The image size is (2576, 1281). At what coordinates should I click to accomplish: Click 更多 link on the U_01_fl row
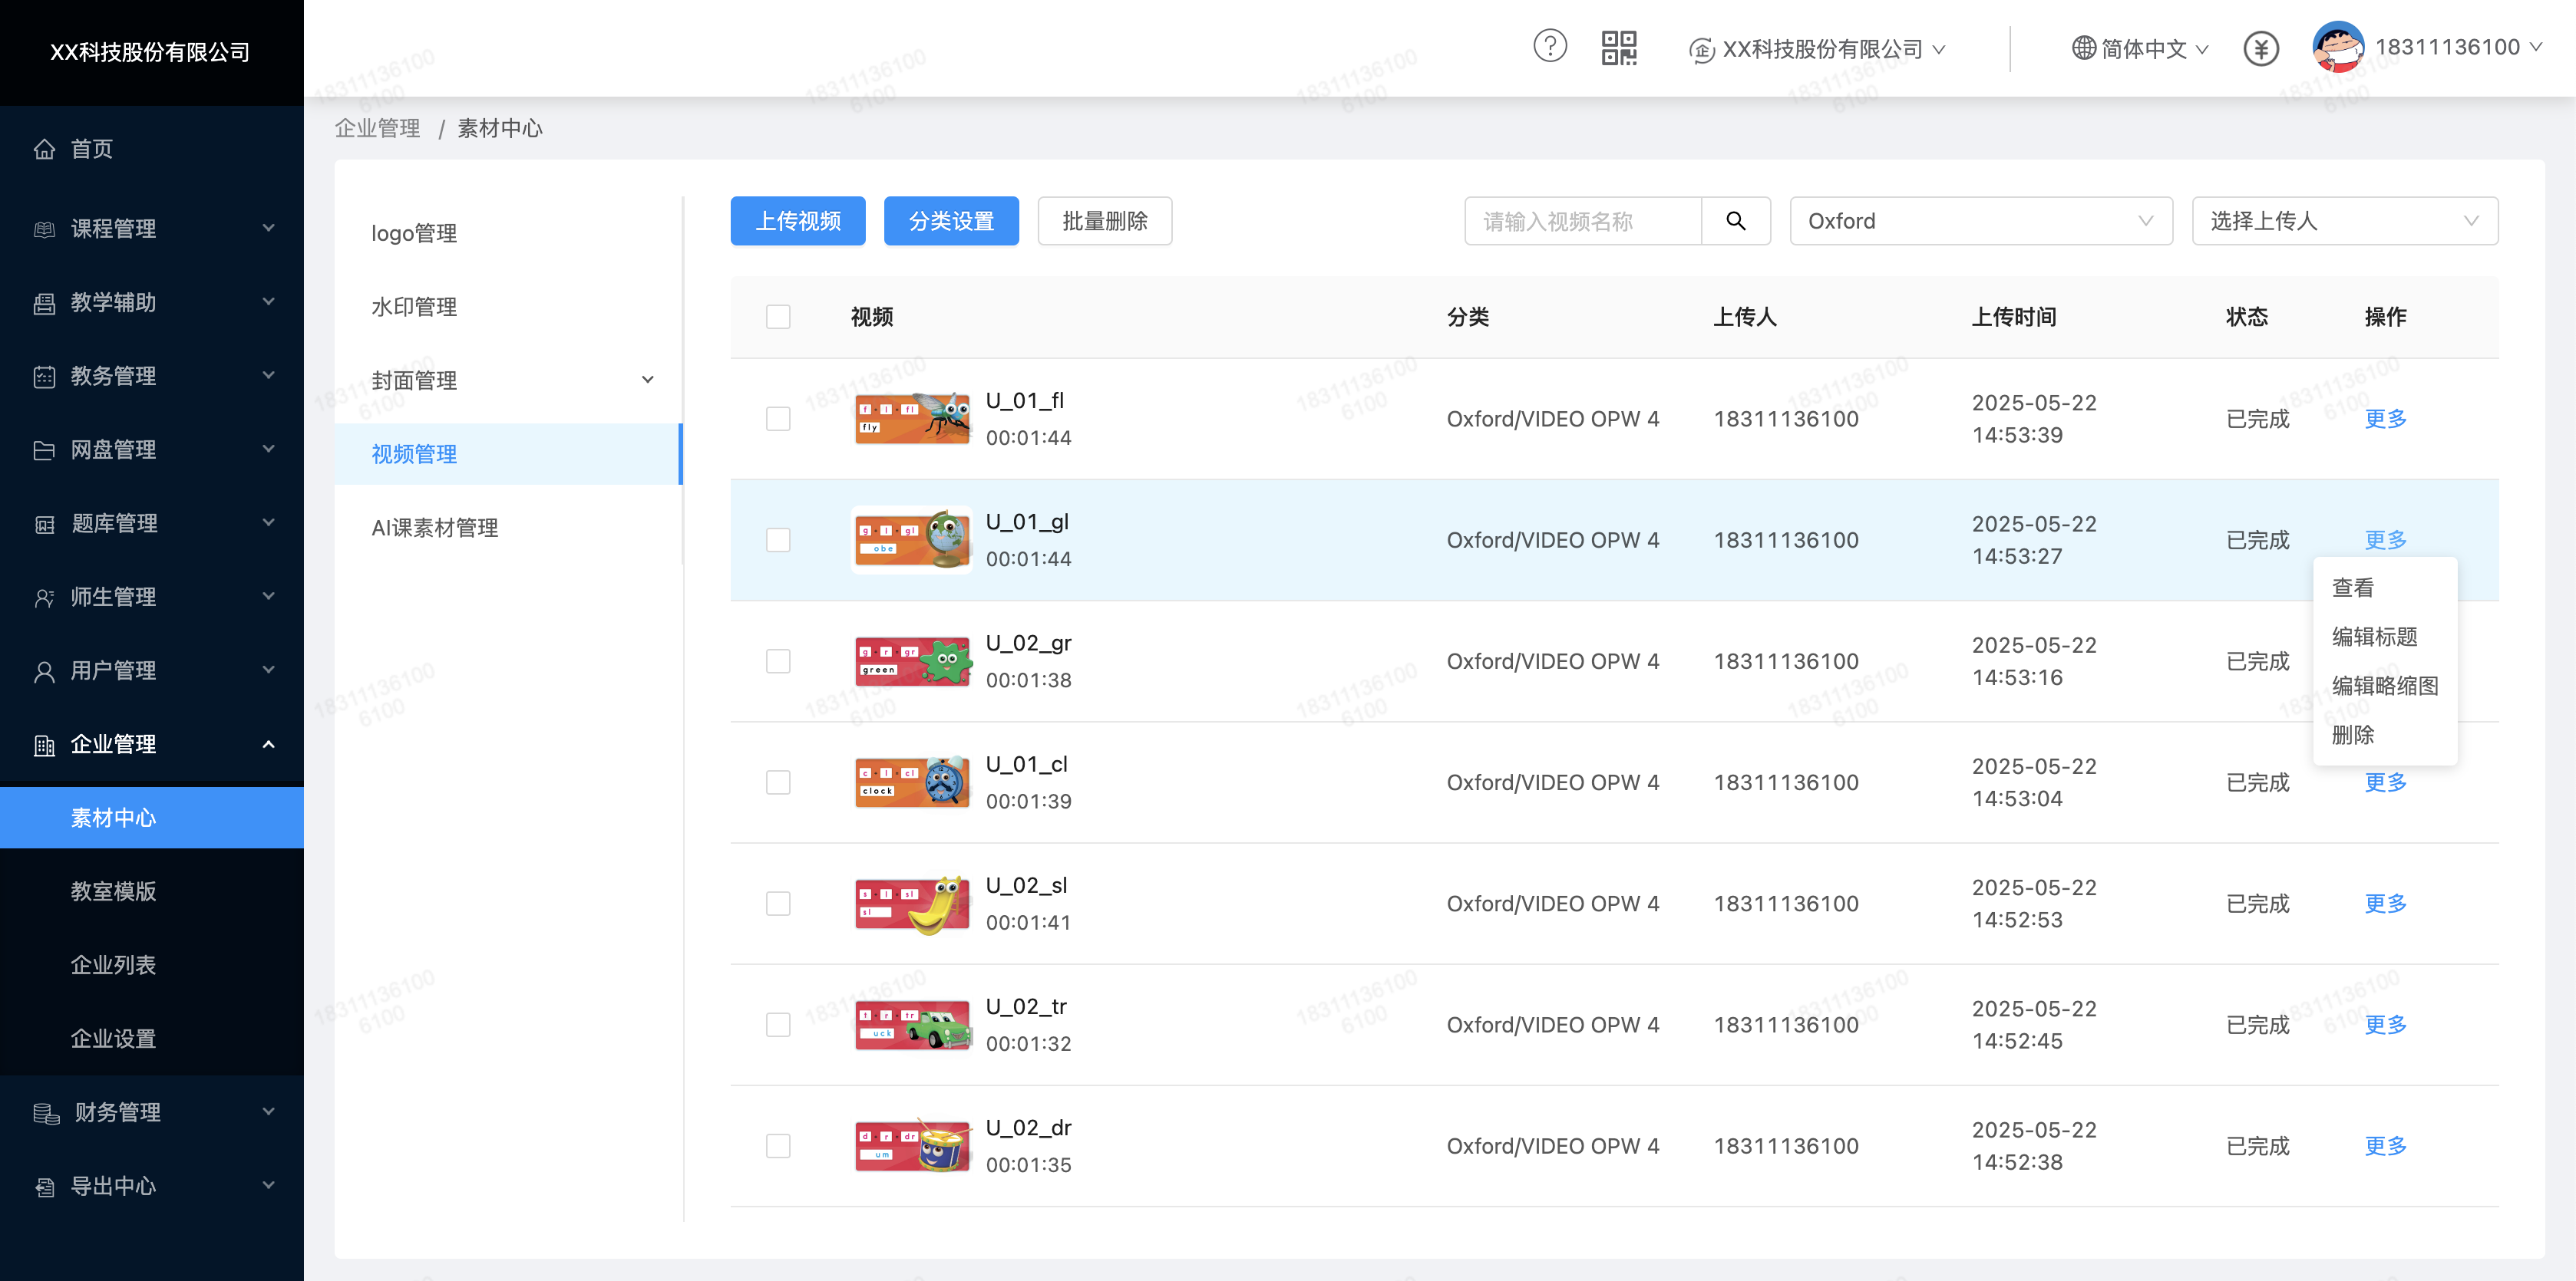click(2385, 419)
